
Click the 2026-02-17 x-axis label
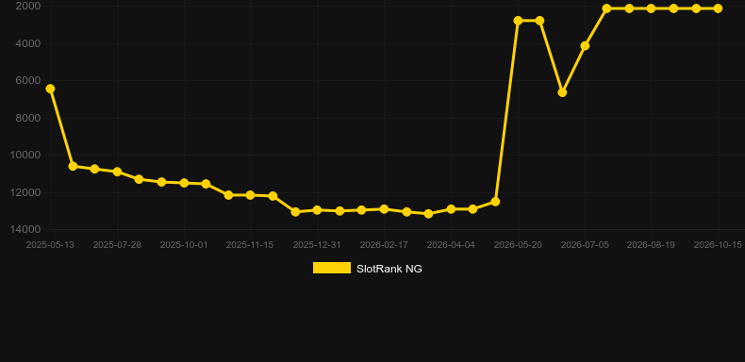point(384,245)
